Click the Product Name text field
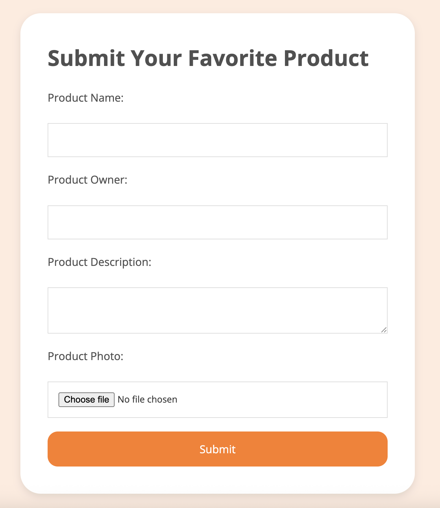440x508 pixels. coord(217,140)
